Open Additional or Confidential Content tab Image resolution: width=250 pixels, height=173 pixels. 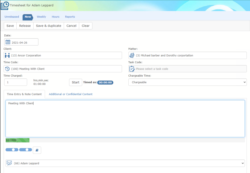[x=71, y=94]
